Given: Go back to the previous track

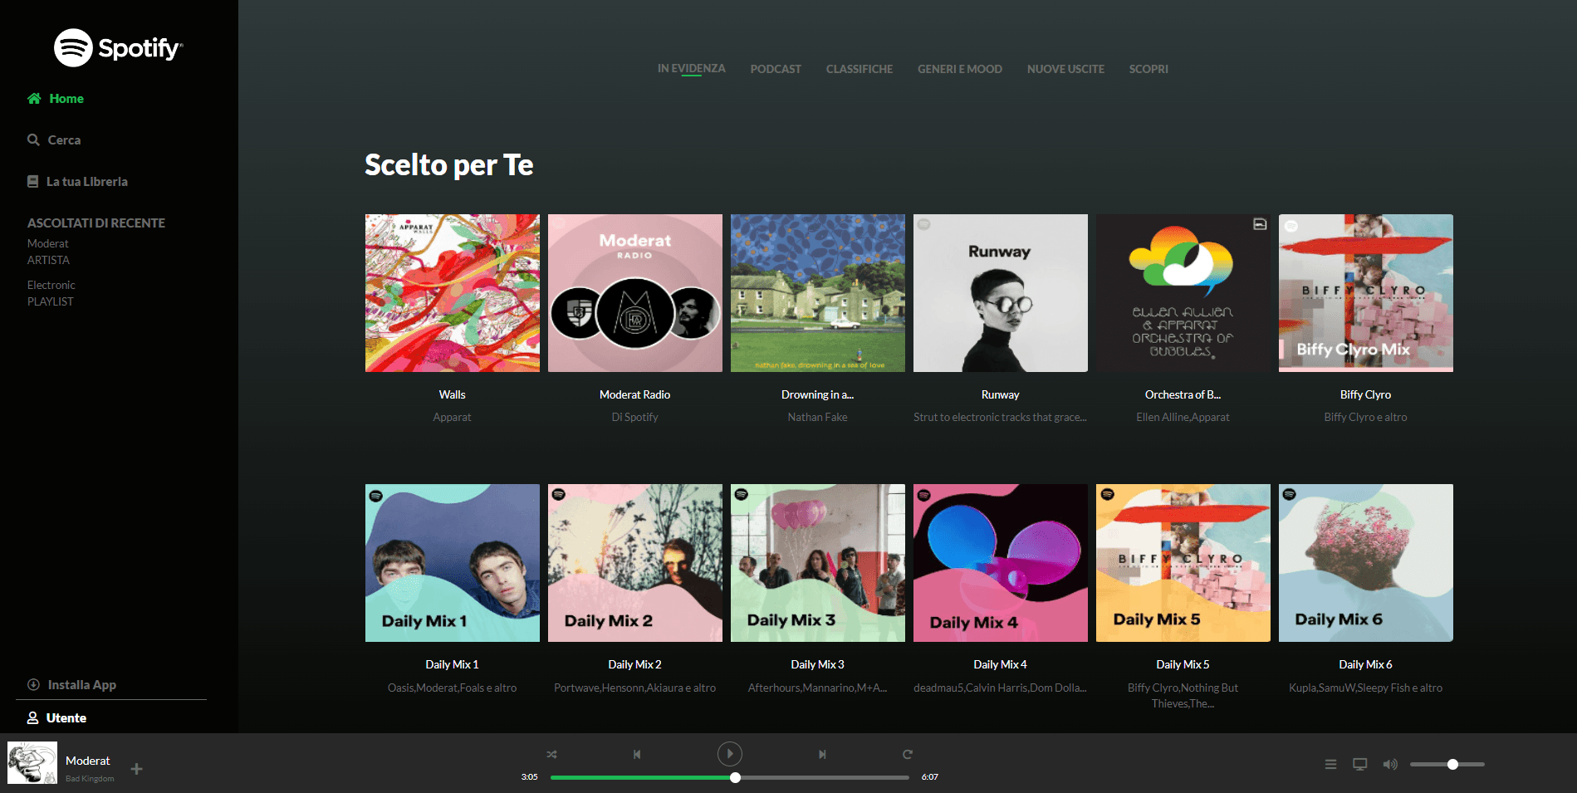Looking at the screenshot, I should tap(636, 753).
